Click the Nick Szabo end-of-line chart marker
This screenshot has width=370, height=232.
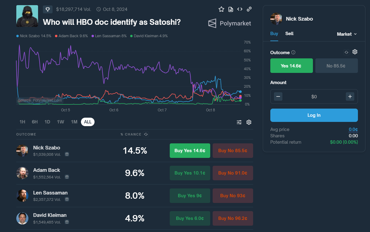[x=240, y=91]
